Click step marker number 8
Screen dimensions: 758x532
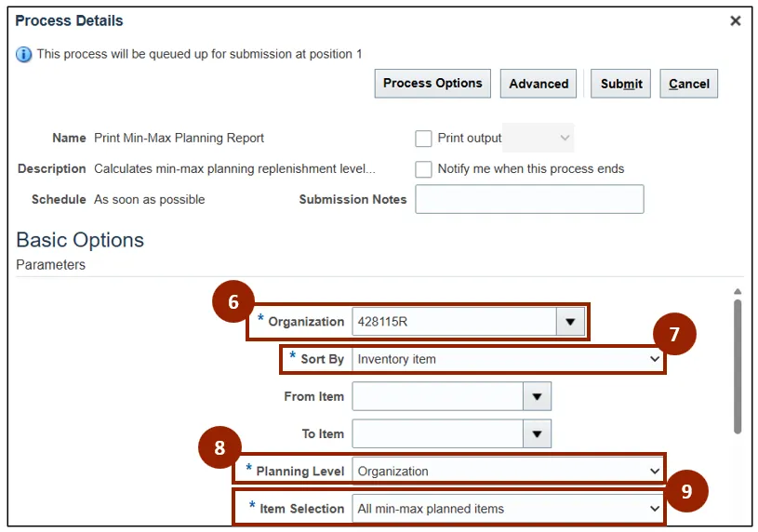coord(220,448)
